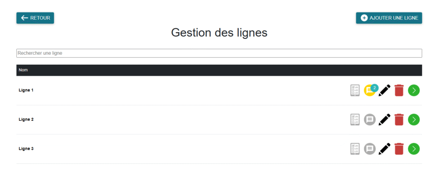Viewport: 440px width, 188px height.
Task: Show comments for Ligne 3
Action: tap(370, 149)
